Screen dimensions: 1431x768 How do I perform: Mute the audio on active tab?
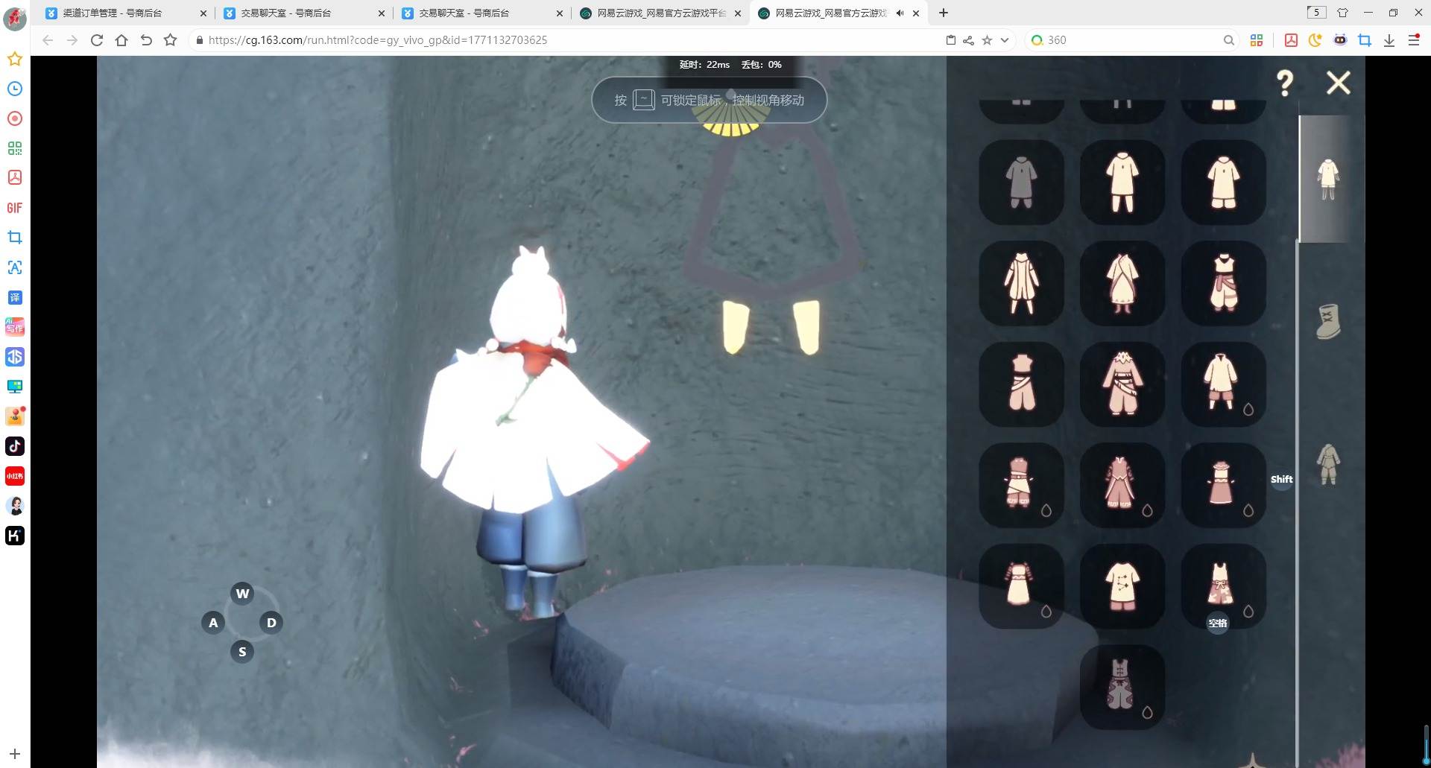point(900,13)
